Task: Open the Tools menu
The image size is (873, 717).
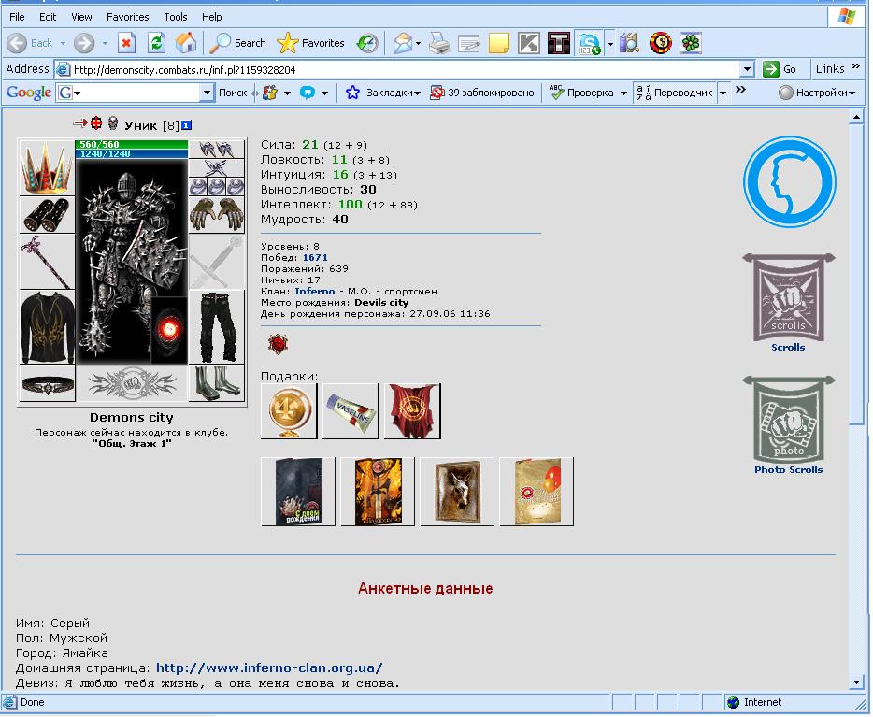Action: coord(176,17)
